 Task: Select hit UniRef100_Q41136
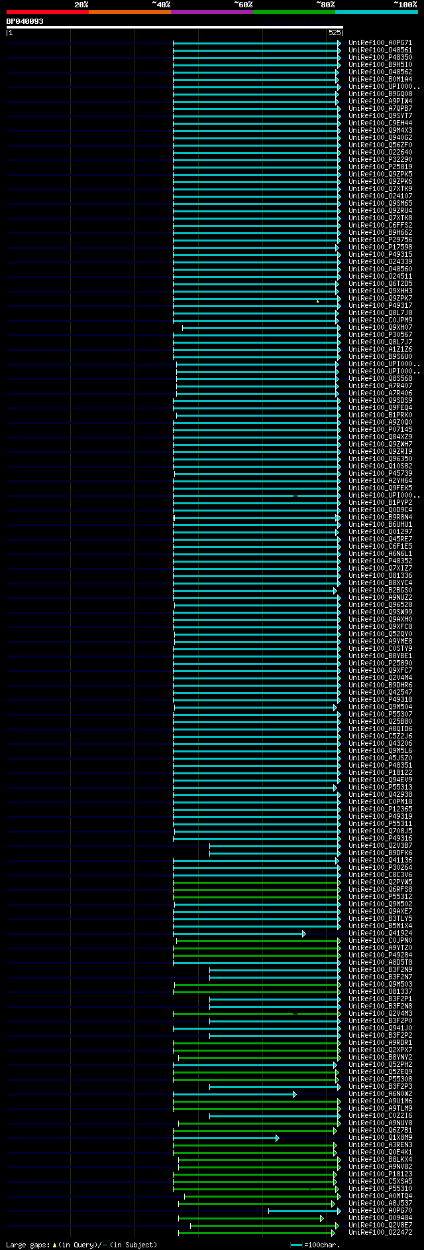380,860
